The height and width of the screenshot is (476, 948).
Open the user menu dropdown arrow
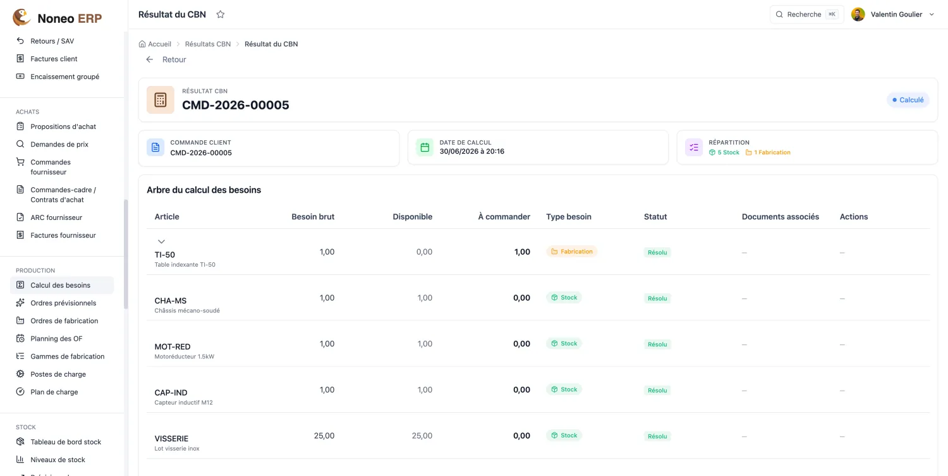coord(931,15)
